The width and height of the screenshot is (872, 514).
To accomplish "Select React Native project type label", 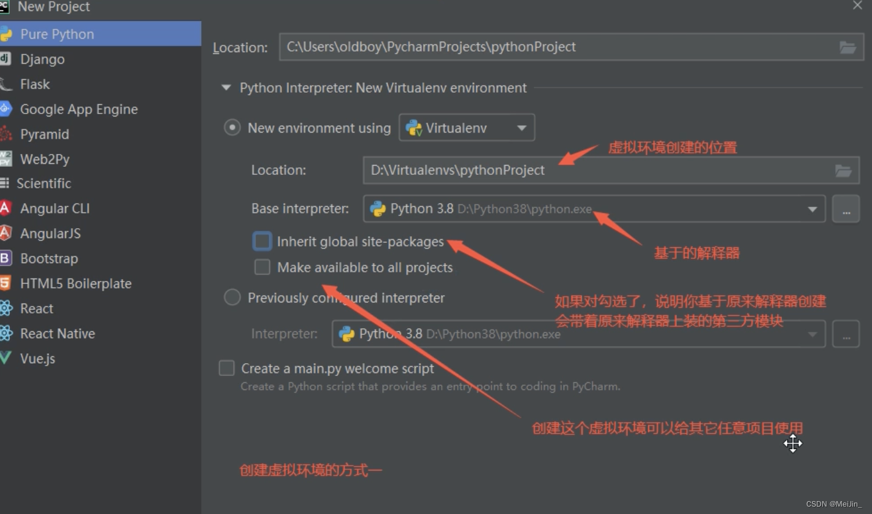I will tap(58, 333).
